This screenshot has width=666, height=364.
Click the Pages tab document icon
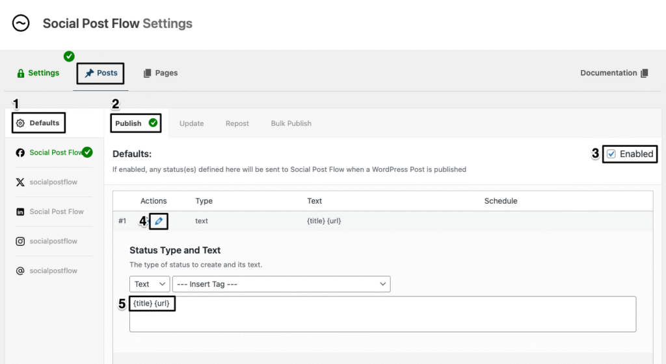coord(148,73)
